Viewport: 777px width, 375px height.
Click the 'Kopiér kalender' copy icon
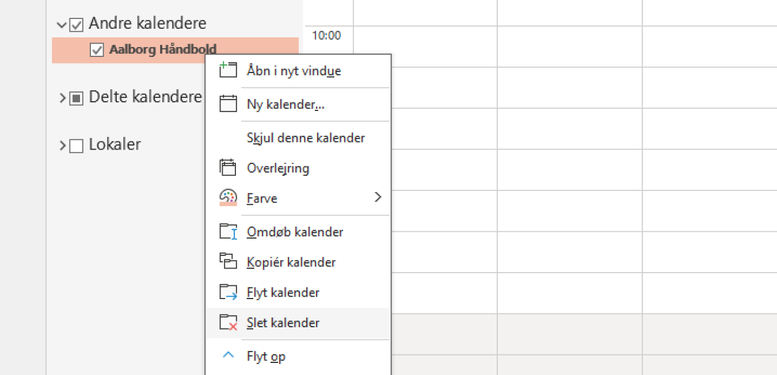pyautogui.click(x=228, y=262)
